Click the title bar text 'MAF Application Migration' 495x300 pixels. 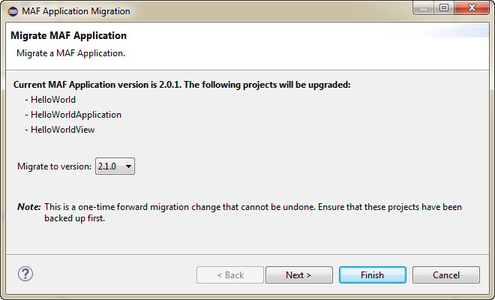coord(76,11)
